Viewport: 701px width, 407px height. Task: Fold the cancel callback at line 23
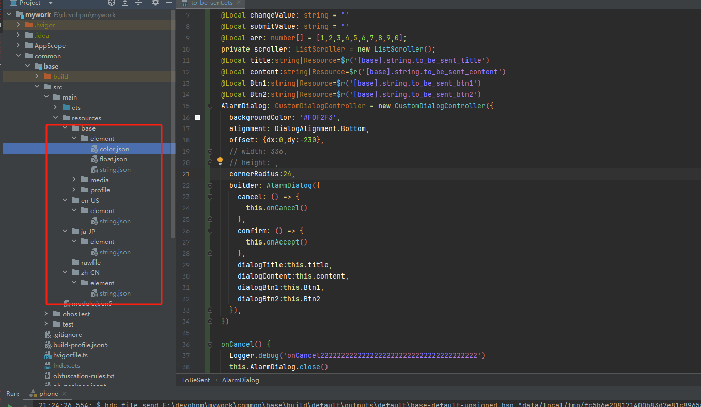(x=210, y=197)
